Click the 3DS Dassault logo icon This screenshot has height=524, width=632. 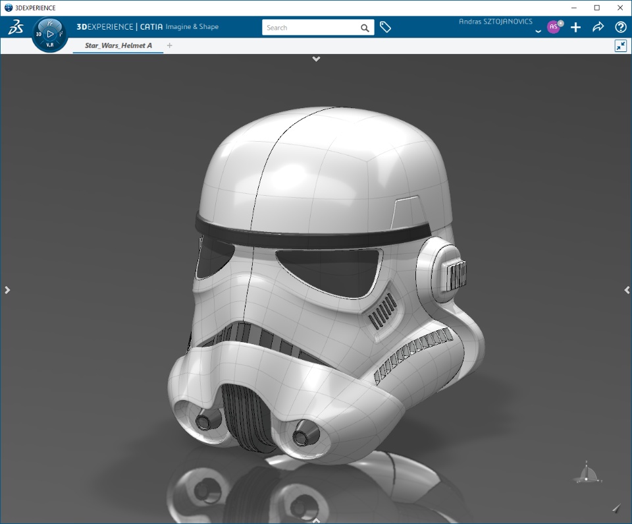tap(15, 28)
